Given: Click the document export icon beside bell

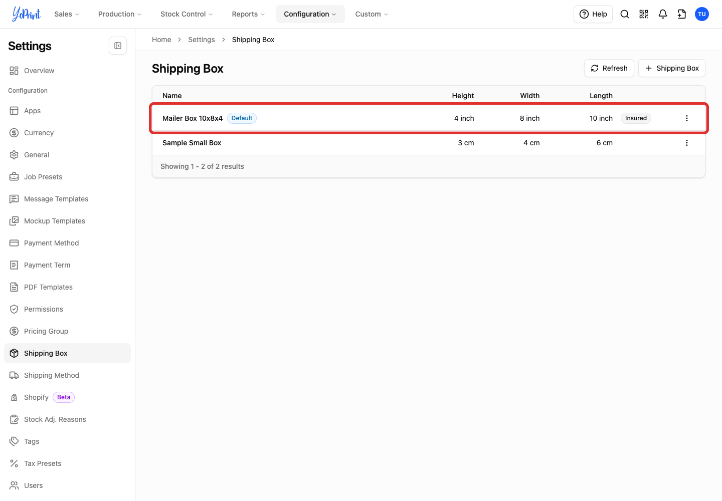Looking at the screenshot, I should point(682,14).
